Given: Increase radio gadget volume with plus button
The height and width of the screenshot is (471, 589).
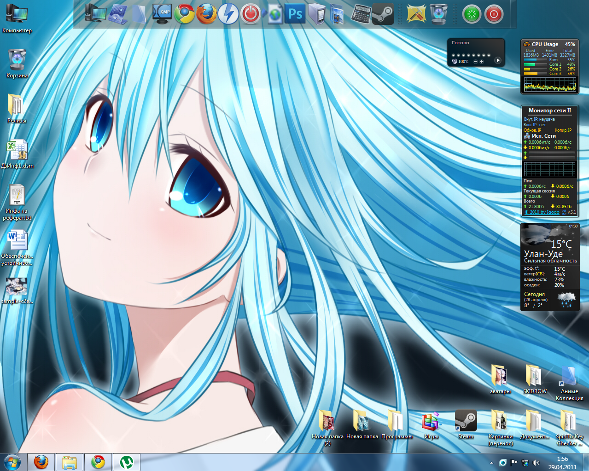Looking at the screenshot, I should [482, 61].
